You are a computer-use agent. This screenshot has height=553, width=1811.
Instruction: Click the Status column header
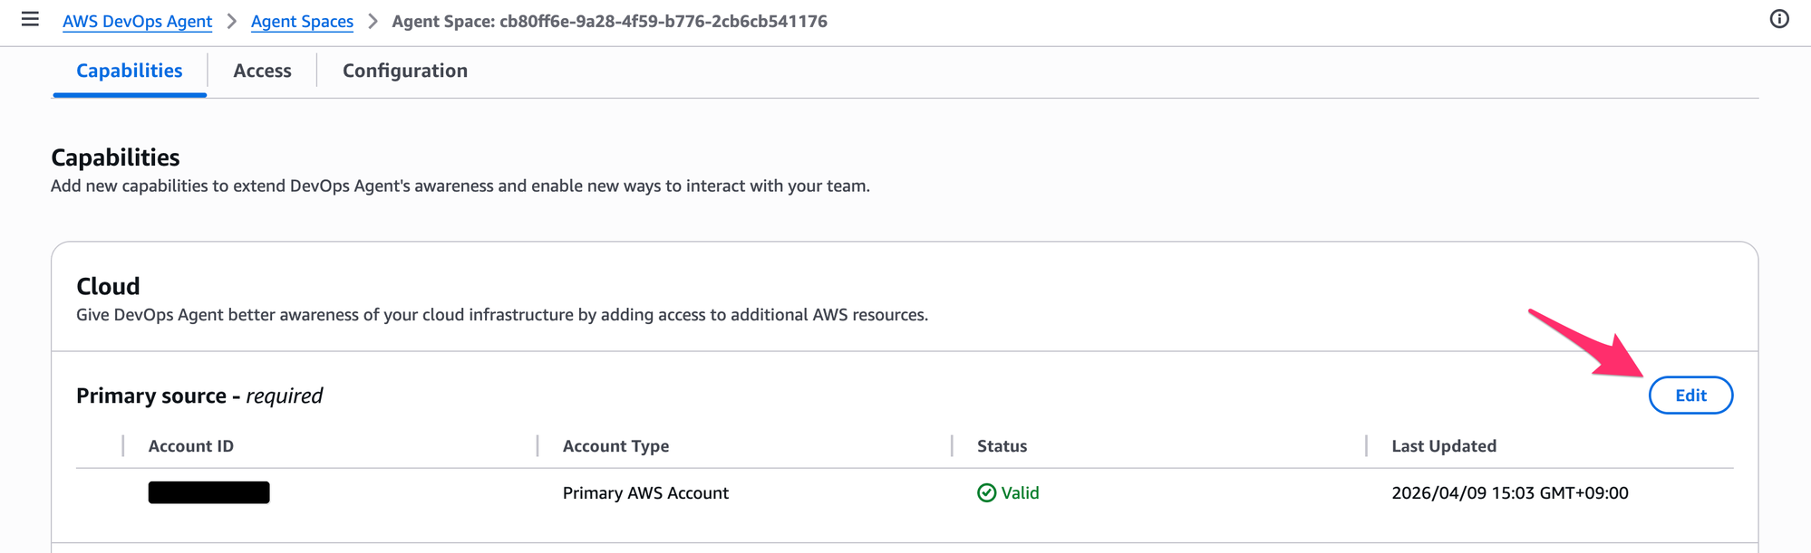tap(1002, 446)
